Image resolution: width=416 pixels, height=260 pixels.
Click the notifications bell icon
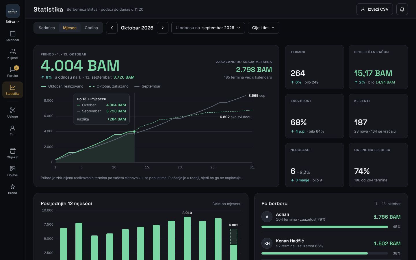[402, 9]
